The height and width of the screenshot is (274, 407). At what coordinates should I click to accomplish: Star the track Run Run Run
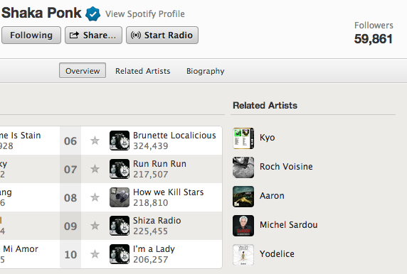95,169
